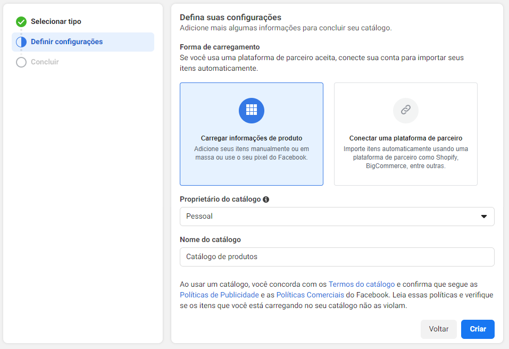The height and width of the screenshot is (349, 509).
Task: Go to Selecionar tipo step
Action: click(56, 21)
